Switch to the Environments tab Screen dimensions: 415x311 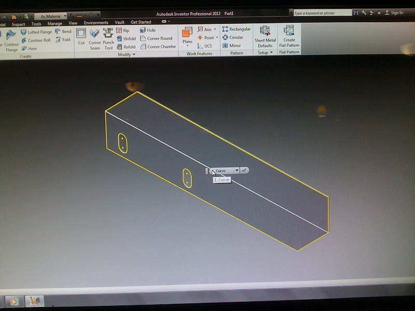click(x=96, y=23)
